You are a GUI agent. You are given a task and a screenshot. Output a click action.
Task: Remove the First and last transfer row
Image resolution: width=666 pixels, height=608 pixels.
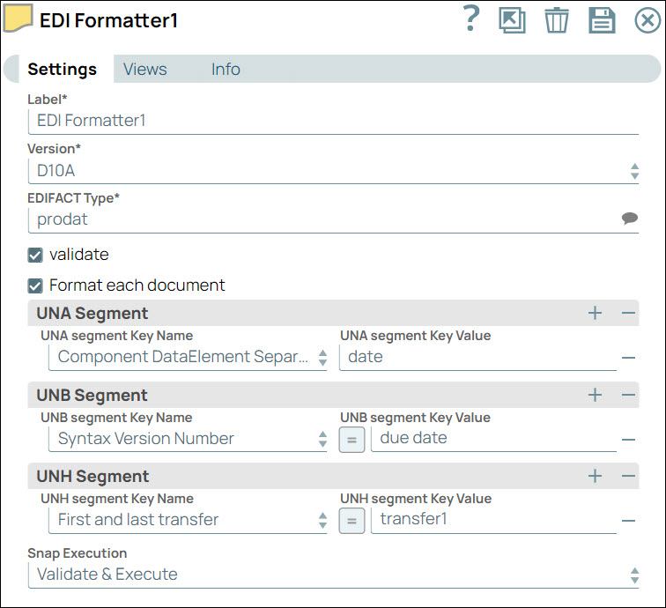(628, 521)
